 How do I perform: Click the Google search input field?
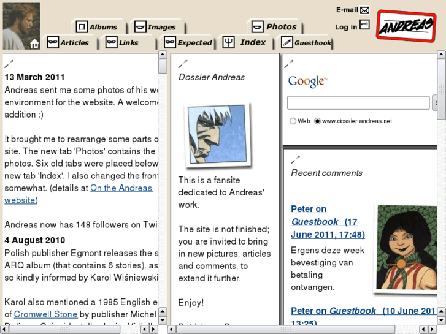coord(358,102)
